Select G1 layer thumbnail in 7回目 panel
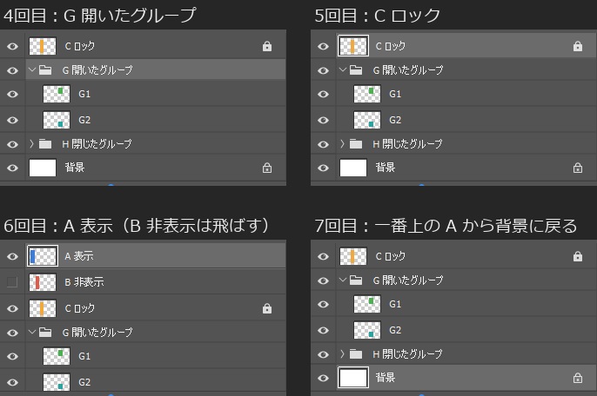Viewport: 597px width, 396px height. coord(367,304)
